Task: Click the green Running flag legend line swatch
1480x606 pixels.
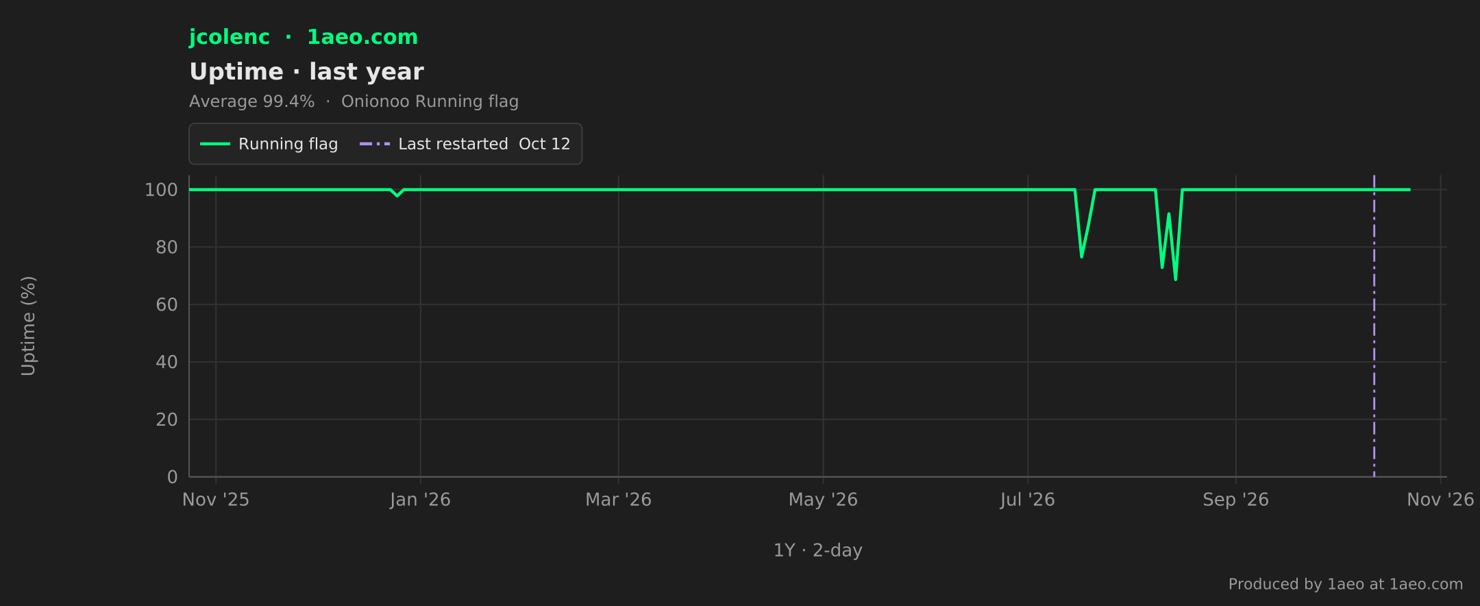Action: pos(214,144)
